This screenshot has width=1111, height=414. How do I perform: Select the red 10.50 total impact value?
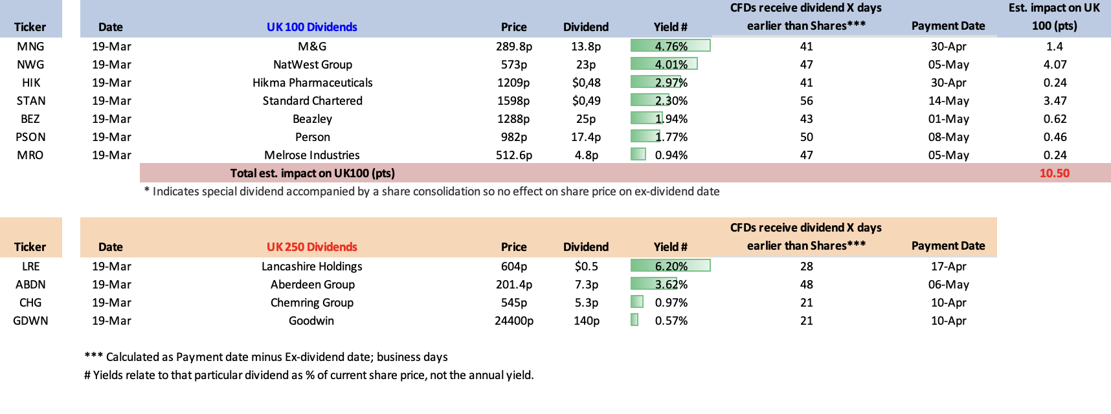(x=1054, y=173)
